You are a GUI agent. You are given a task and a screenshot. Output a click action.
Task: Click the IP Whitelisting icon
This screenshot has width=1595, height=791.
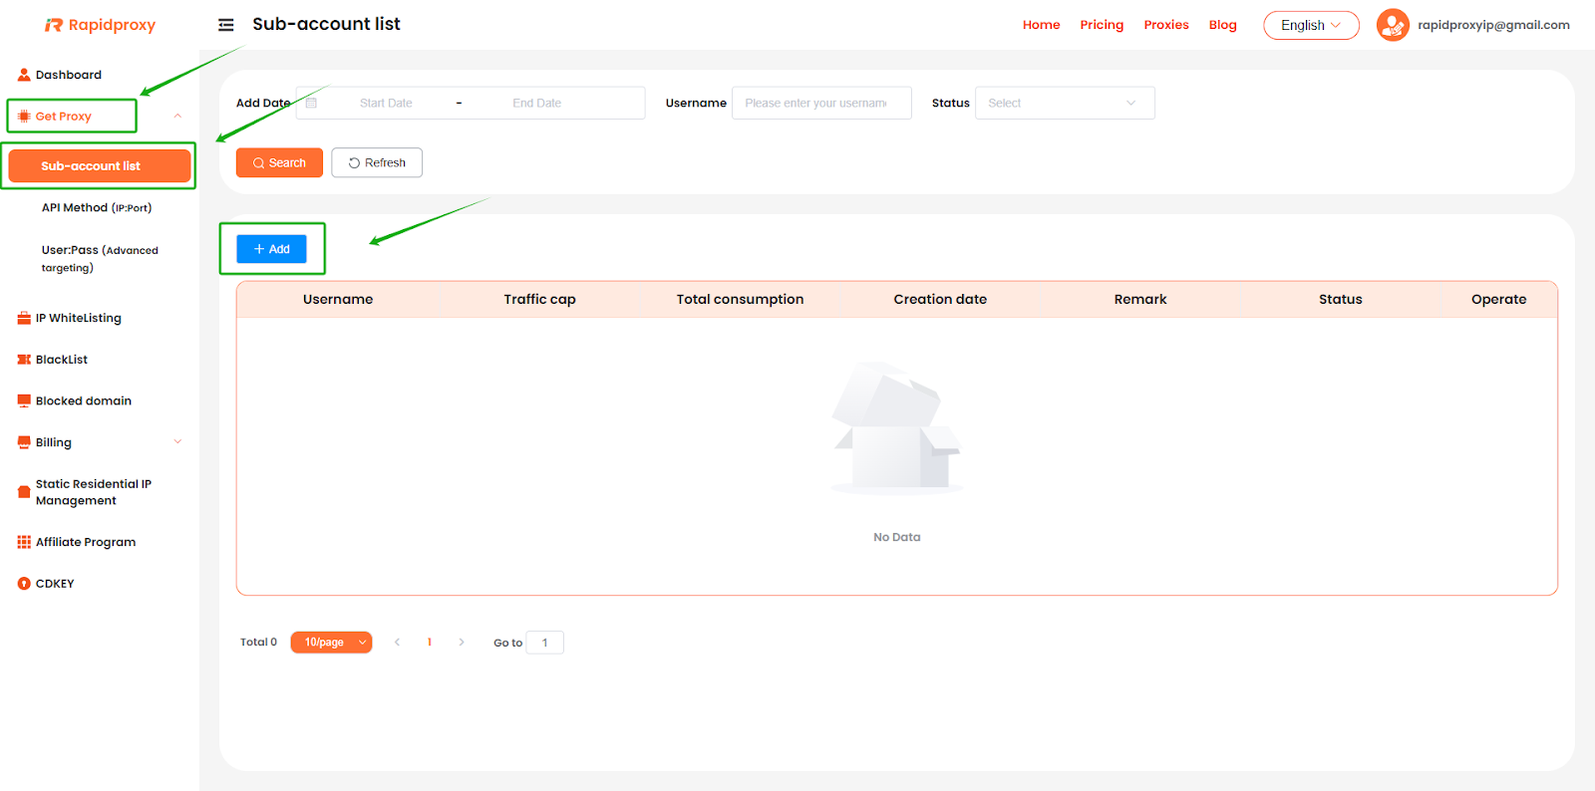pyautogui.click(x=24, y=319)
